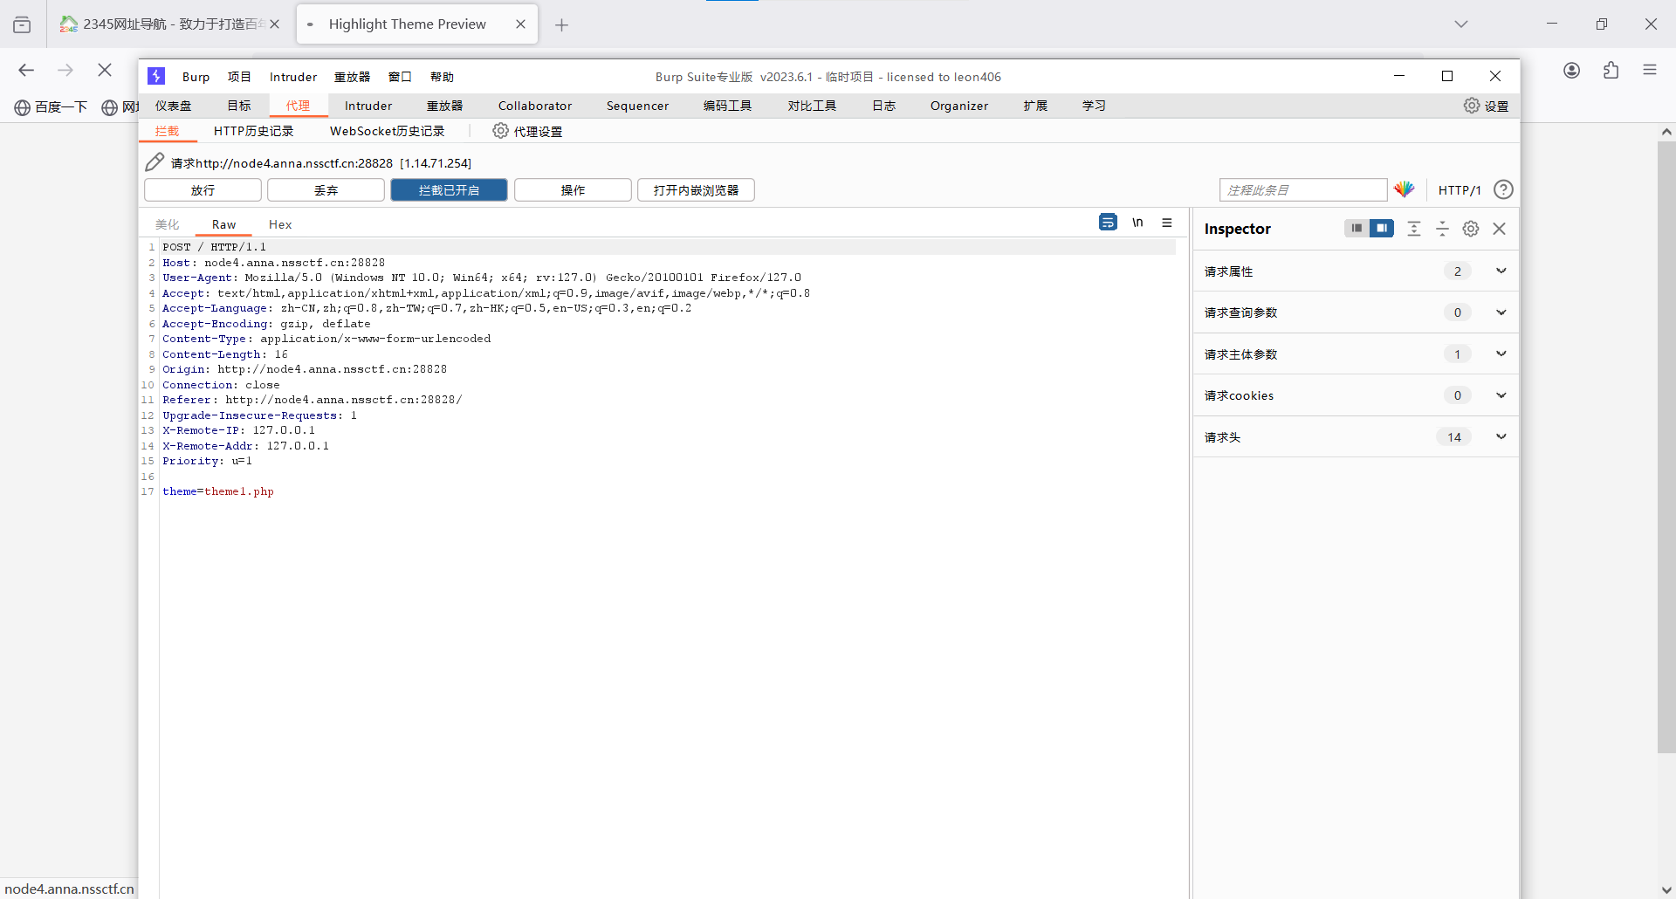Toggle non-printable characters \n icon
The height and width of the screenshot is (899, 1676).
1137,223
